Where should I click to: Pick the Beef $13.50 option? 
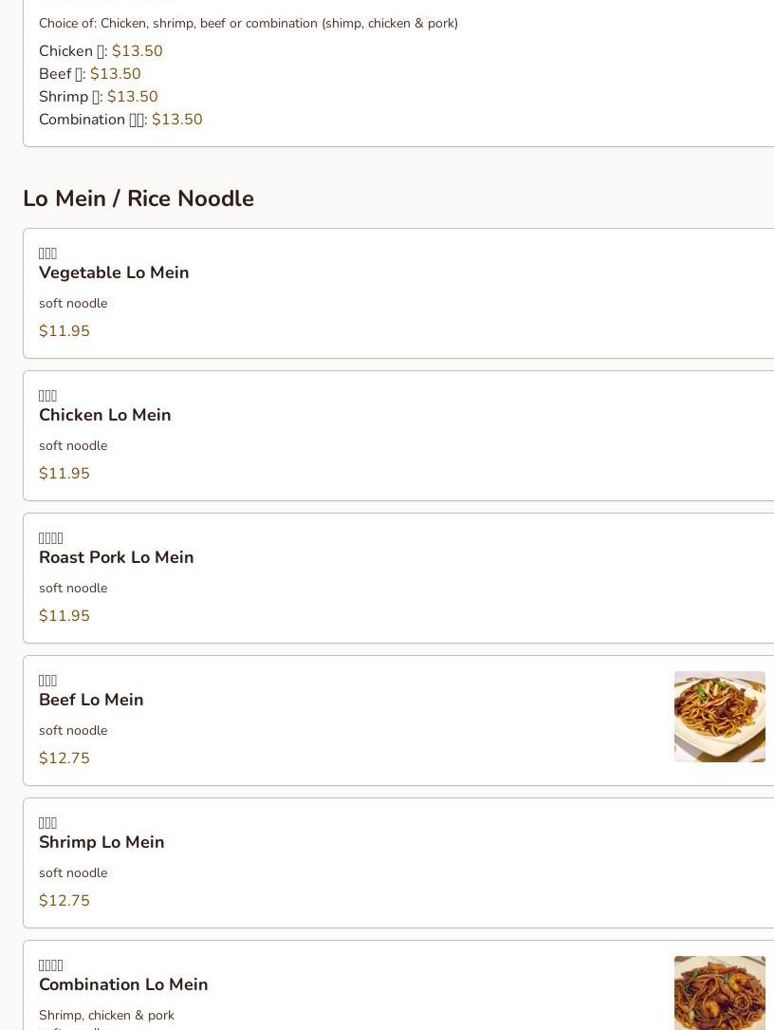(x=90, y=74)
